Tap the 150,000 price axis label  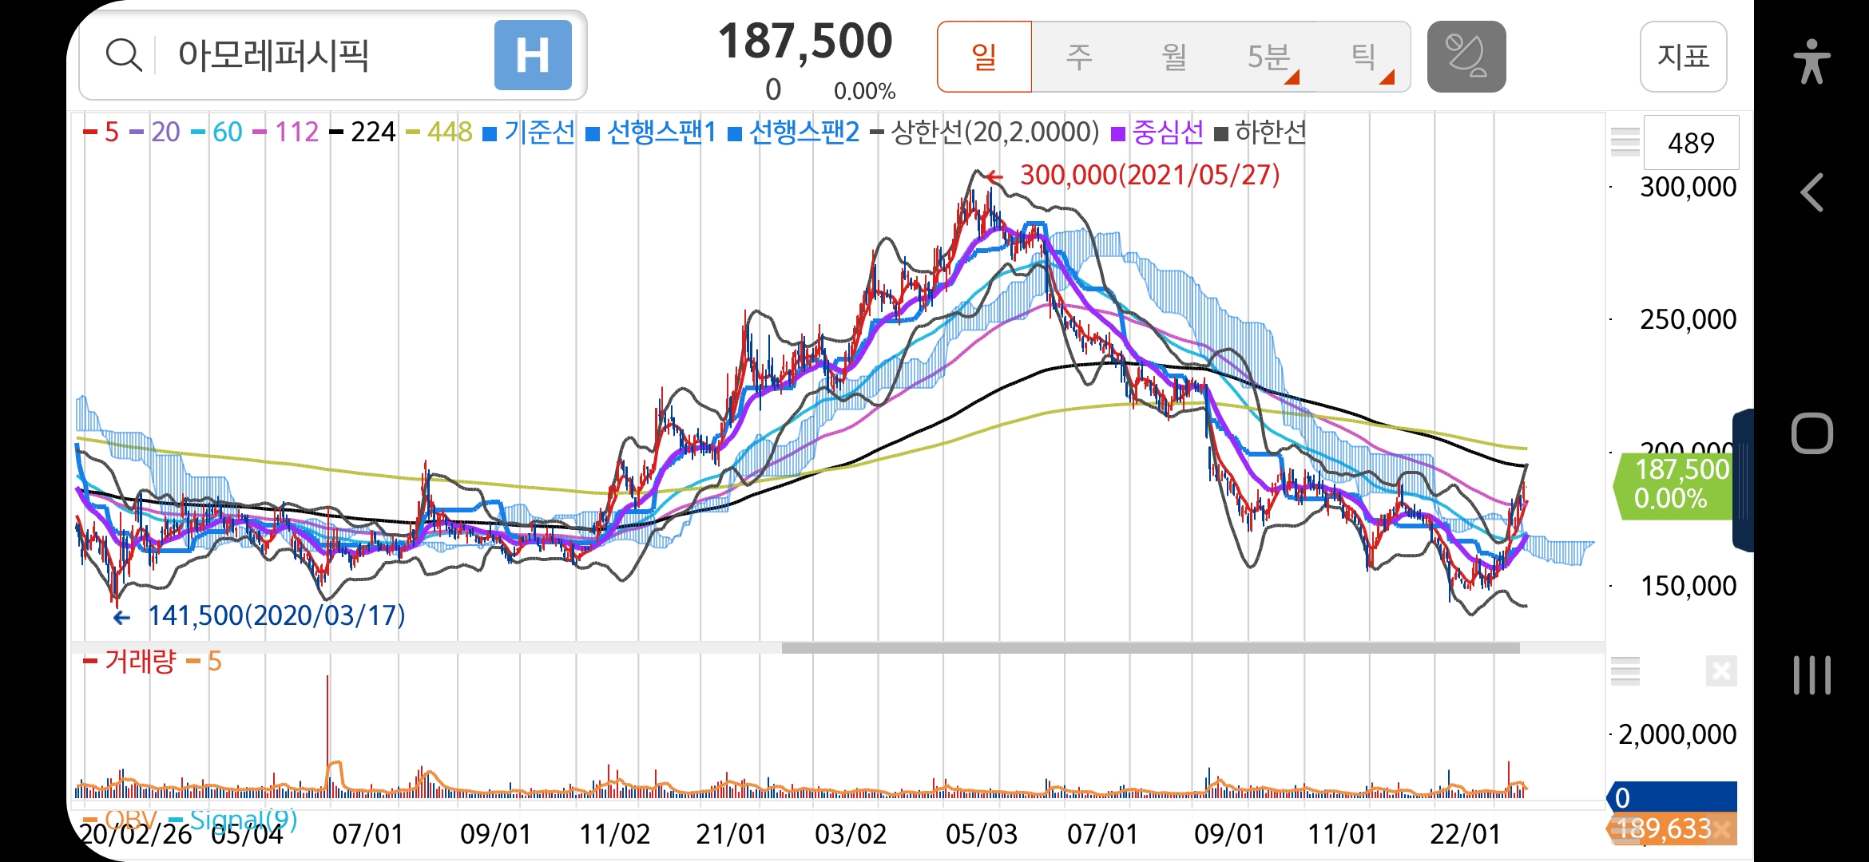click(x=1688, y=586)
